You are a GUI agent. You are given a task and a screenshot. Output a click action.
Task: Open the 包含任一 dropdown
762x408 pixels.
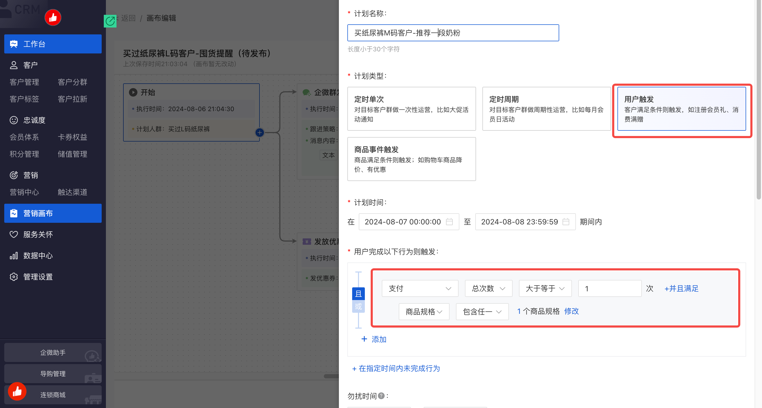coord(482,312)
